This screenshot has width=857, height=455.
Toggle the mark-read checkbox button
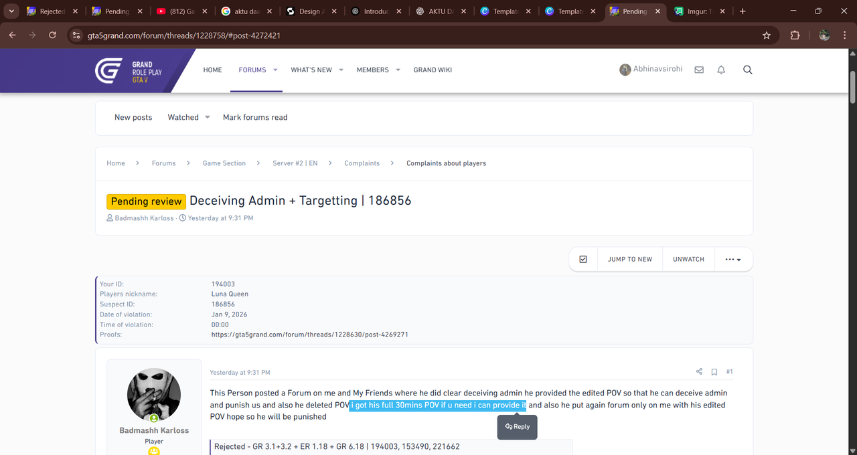(x=583, y=260)
